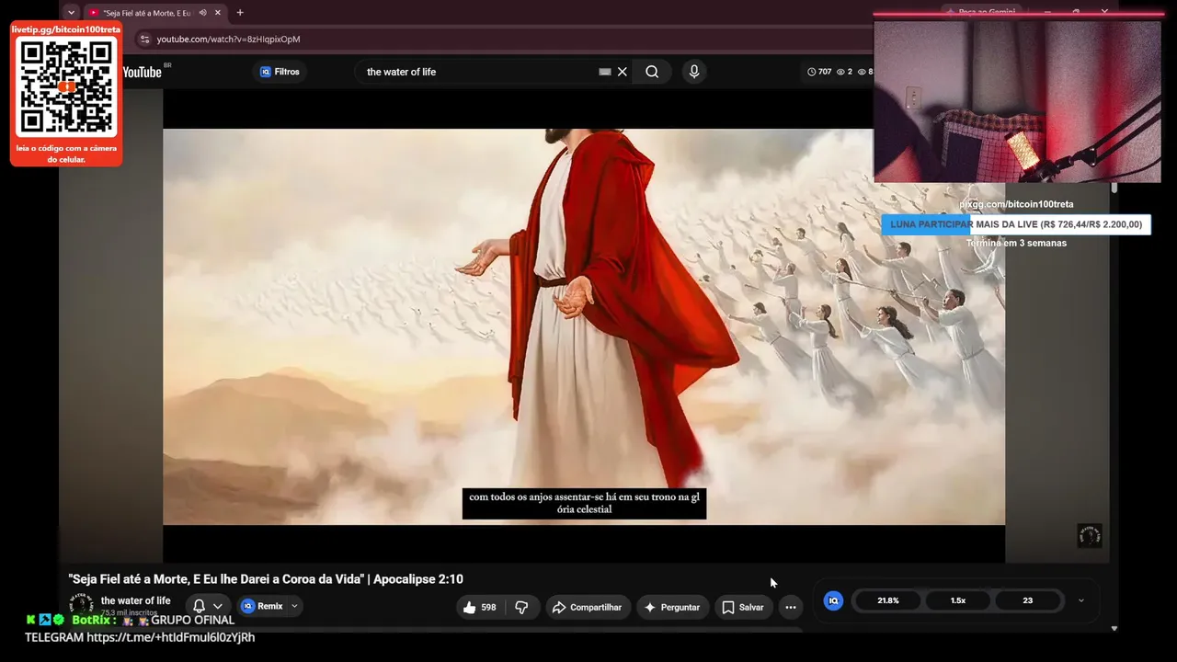This screenshot has height=662, width=1177.
Task: Click the video player to pause
Action: coord(584,326)
